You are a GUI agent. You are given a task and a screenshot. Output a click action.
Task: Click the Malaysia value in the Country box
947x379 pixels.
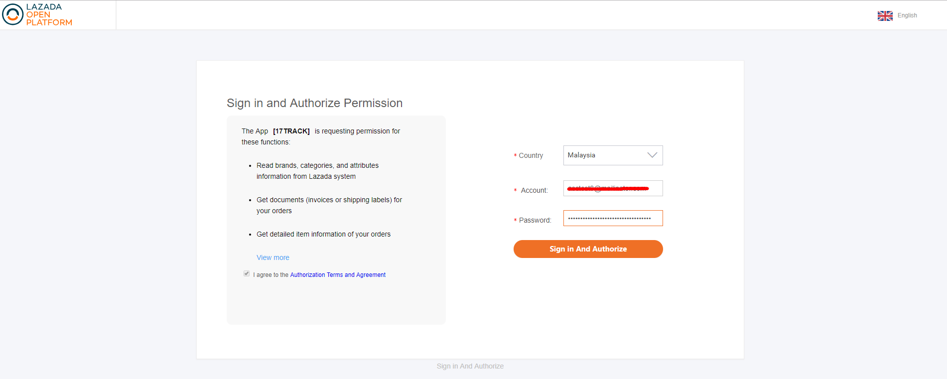click(x=582, y=155)
